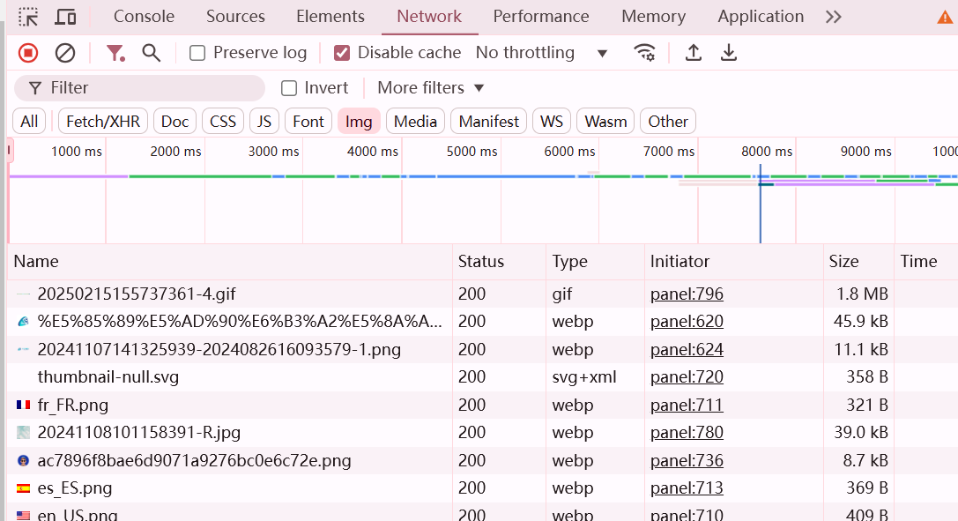Clear the network log
958x521 pixels.
pyautogui.click(x=63, y=53)
